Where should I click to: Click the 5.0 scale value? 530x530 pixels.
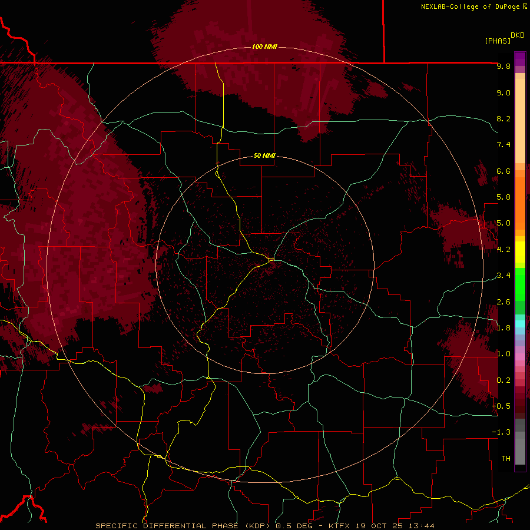click(x=503, y=223)
